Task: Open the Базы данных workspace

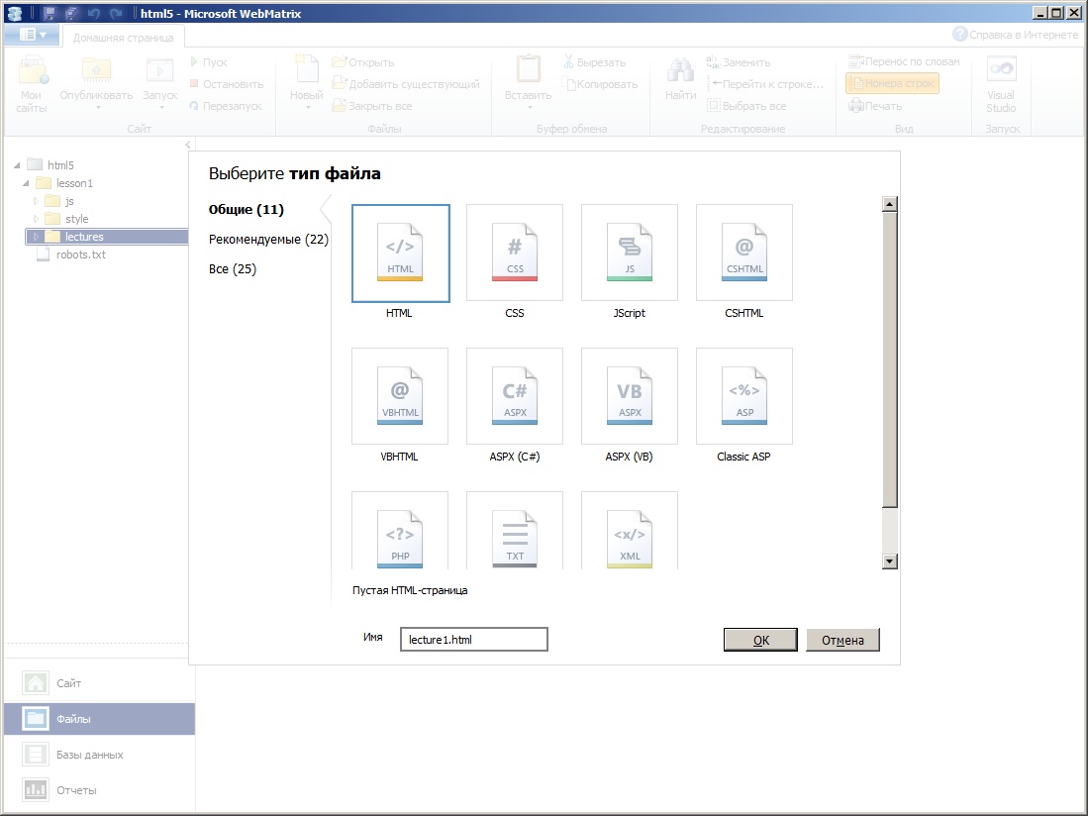Action: (99, 755)
